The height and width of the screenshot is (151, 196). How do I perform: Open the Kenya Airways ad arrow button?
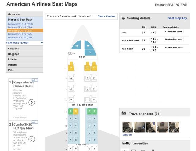click(32, 102)
